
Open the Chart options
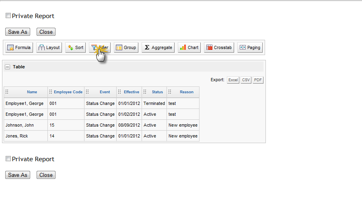tap(189, 47)
